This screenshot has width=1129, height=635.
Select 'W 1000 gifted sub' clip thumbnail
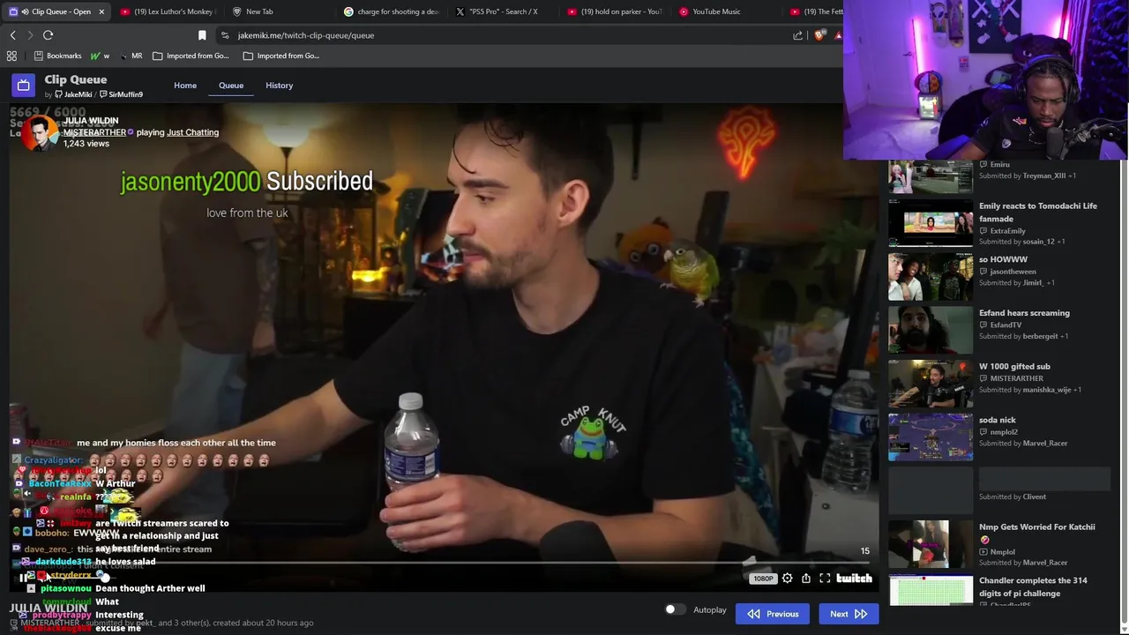pos(931,384)
